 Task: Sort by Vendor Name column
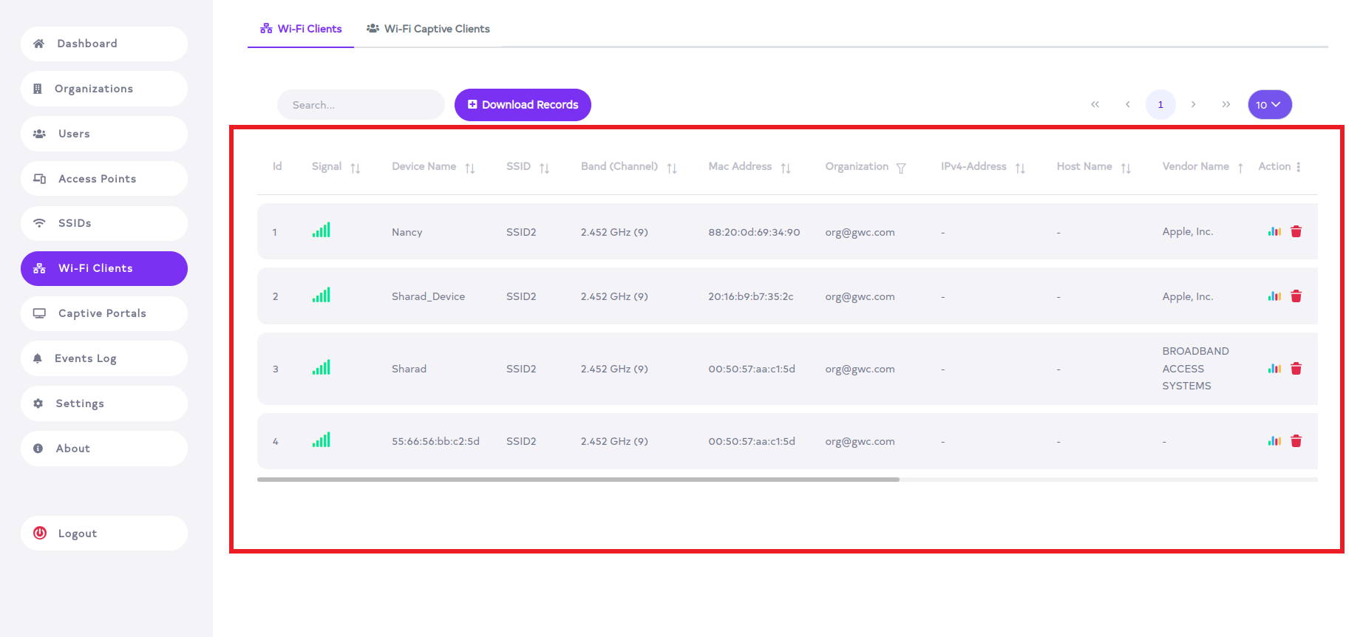pyautogui.click(x=1240, y=168)
